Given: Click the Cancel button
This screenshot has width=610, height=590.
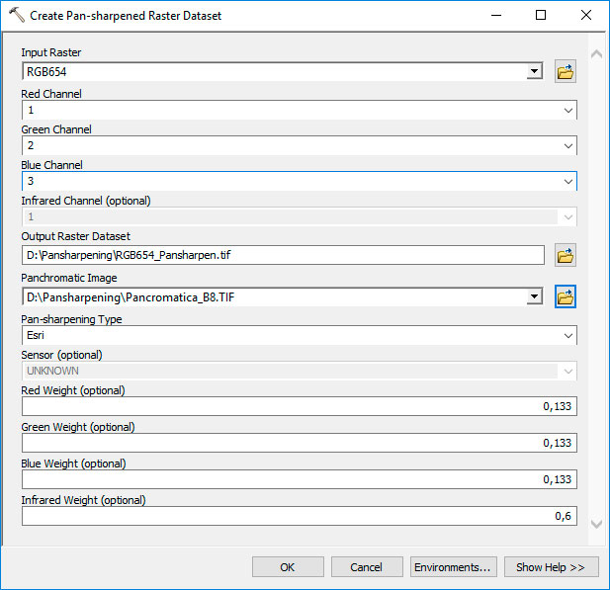Looking at the screenshot, I should [x=367, y=567].
